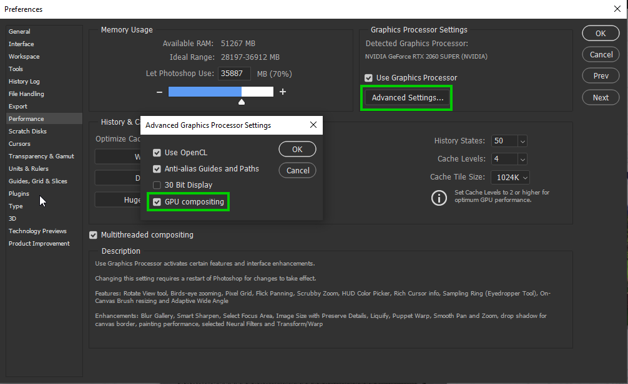The height and width of the screenshot is (384, 628).
Task: Disable GPU compositing
Action: click(157, 201)
